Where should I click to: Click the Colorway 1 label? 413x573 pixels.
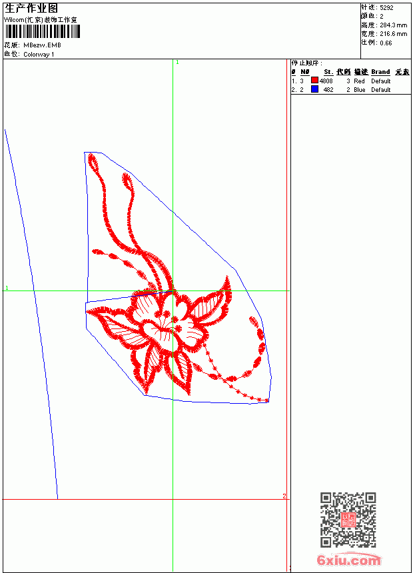(39, 55)
